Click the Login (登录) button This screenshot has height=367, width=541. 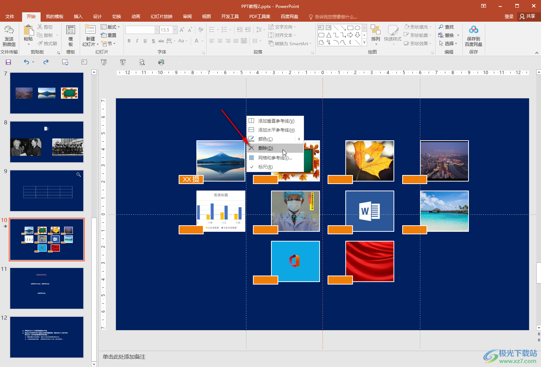point(509,17)
